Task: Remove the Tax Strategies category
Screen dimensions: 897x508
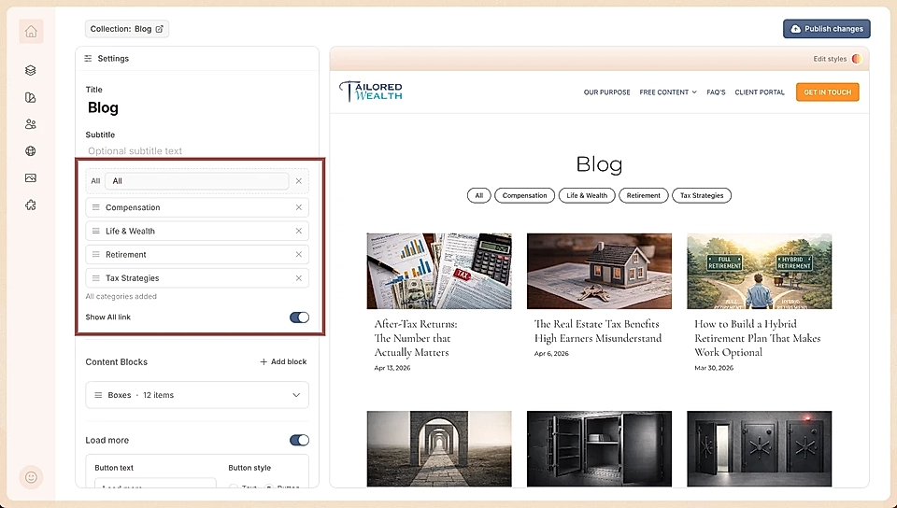Action: click(x=299, y=278)
